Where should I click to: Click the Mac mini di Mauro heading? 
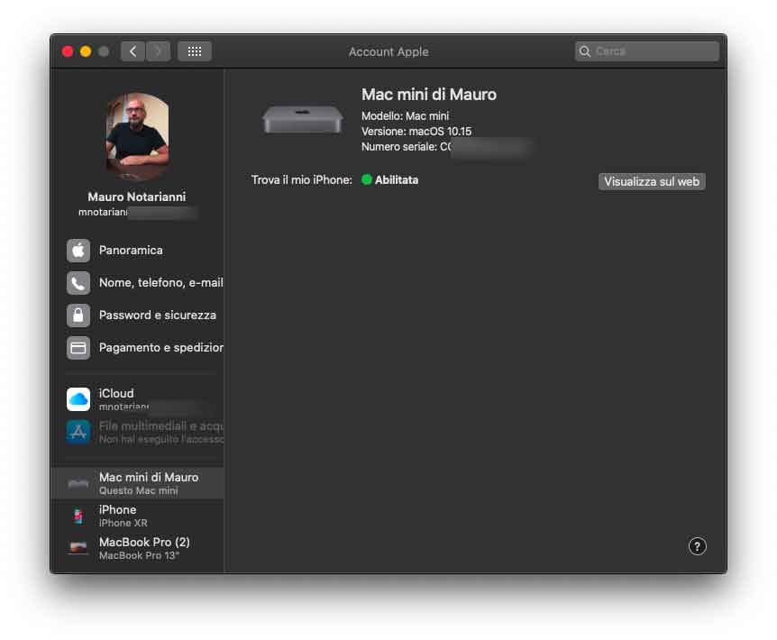pos(429,94)
